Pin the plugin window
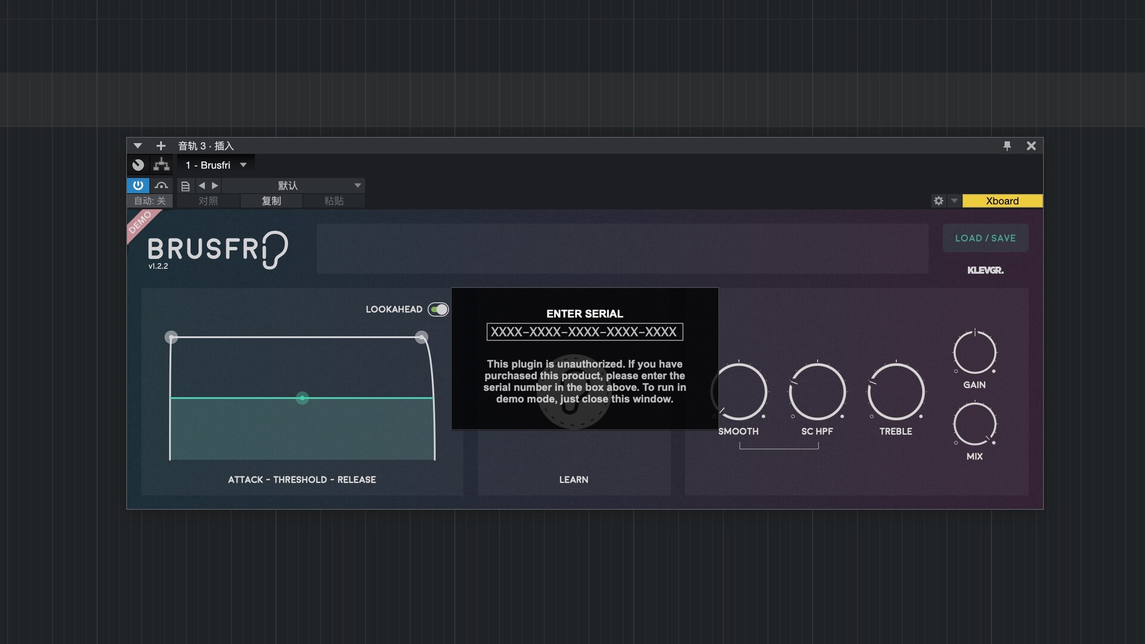The height and width of the screenshot is (644, 1145). click(1007, 146)
